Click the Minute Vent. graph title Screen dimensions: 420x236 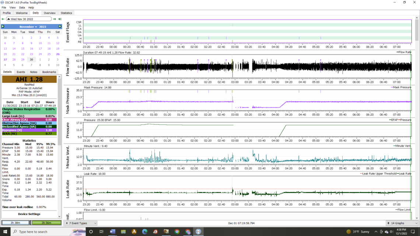(67, 157)
